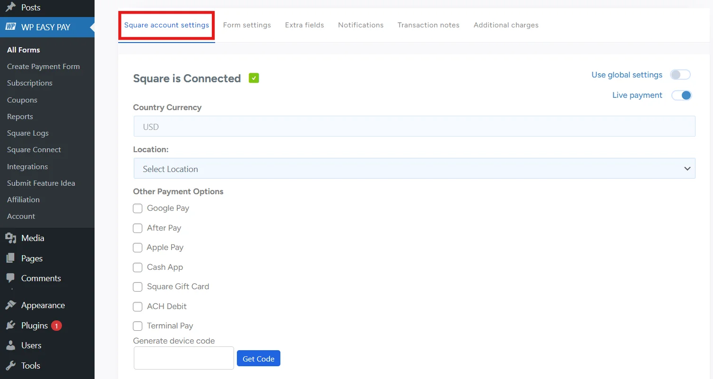Open the Extra fields tab

304,25
